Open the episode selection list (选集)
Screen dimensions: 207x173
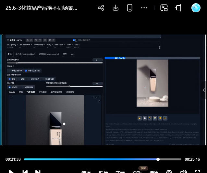tap(154, 172)
